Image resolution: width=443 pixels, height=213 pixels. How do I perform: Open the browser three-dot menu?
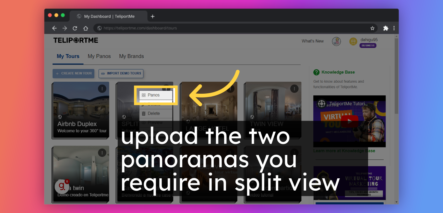tap(394, 28)
